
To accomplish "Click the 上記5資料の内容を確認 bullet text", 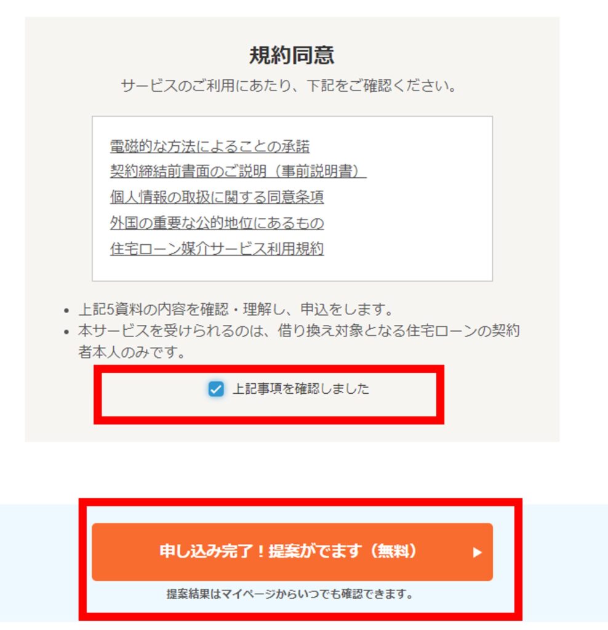I will tap(236, 309).
